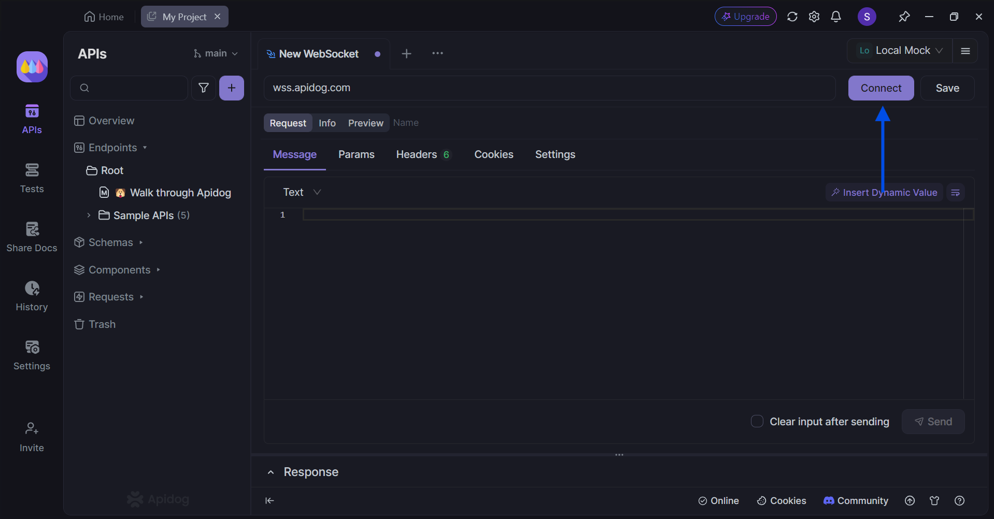The image size is (994, 519).
Task: Open the help question mark icon
Action: [959, 500]
